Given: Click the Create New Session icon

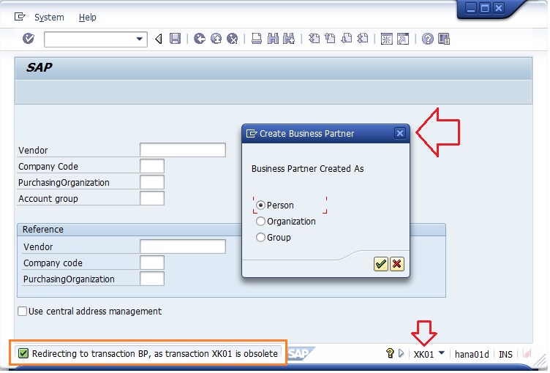Looking at the screenshot, I should (387, 39).
